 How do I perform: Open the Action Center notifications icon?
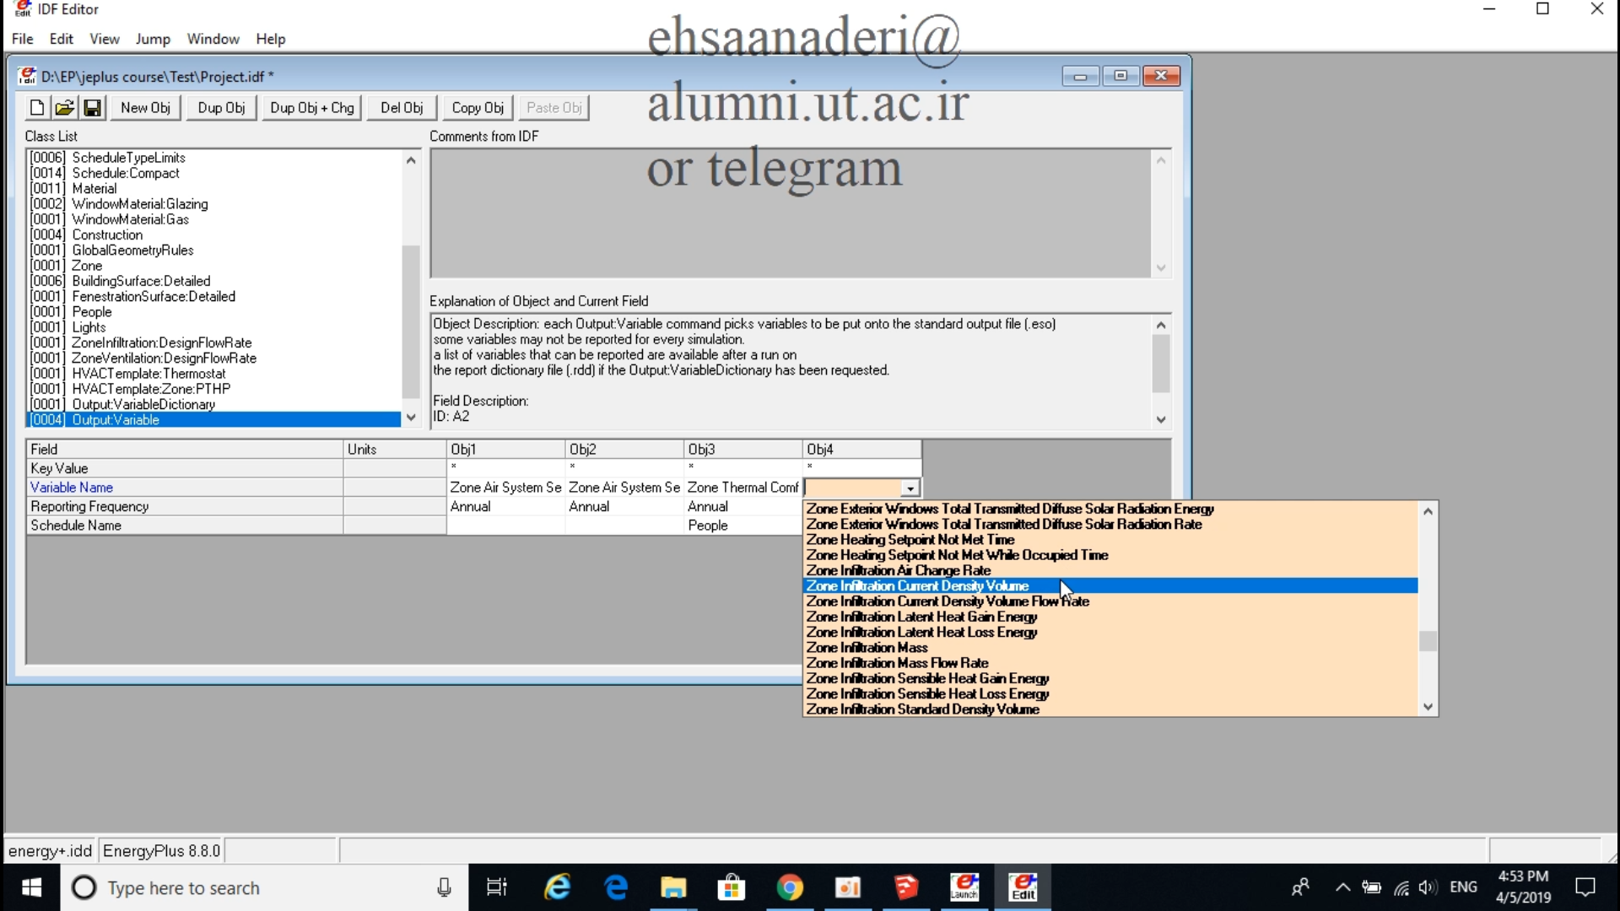point(1586,887)
